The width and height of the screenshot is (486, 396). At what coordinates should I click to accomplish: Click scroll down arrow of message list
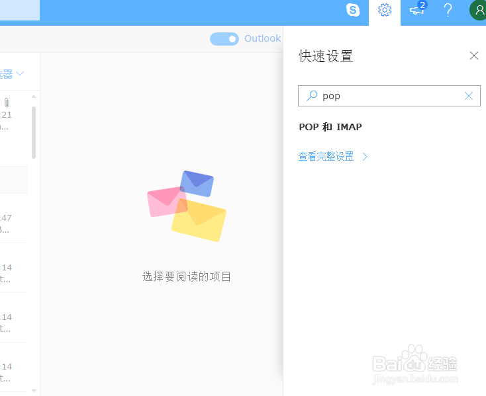(34, 391)
